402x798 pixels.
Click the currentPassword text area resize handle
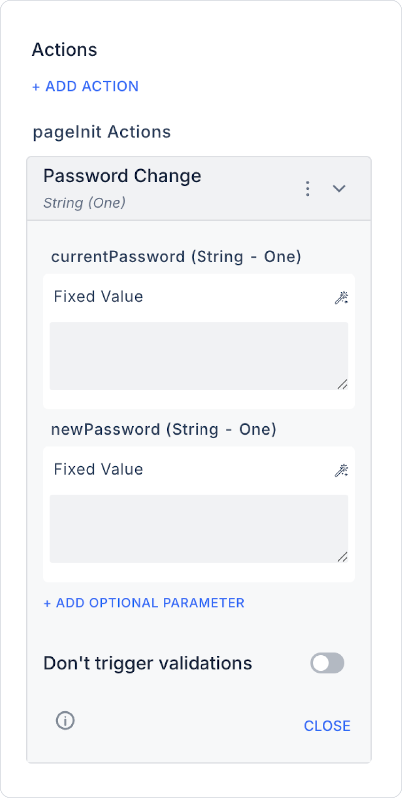tap(342, 384)
